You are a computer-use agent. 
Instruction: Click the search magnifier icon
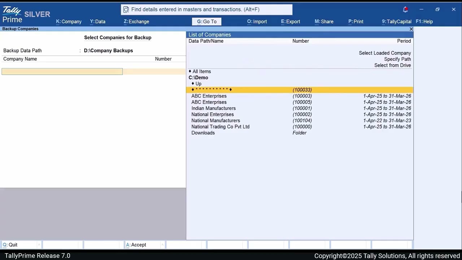pos(126,9)
